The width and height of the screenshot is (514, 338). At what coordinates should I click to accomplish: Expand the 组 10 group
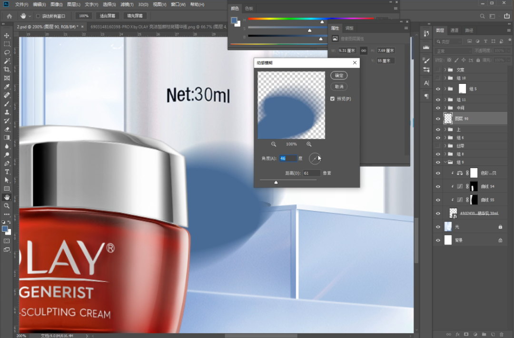(x=445, y=78)
